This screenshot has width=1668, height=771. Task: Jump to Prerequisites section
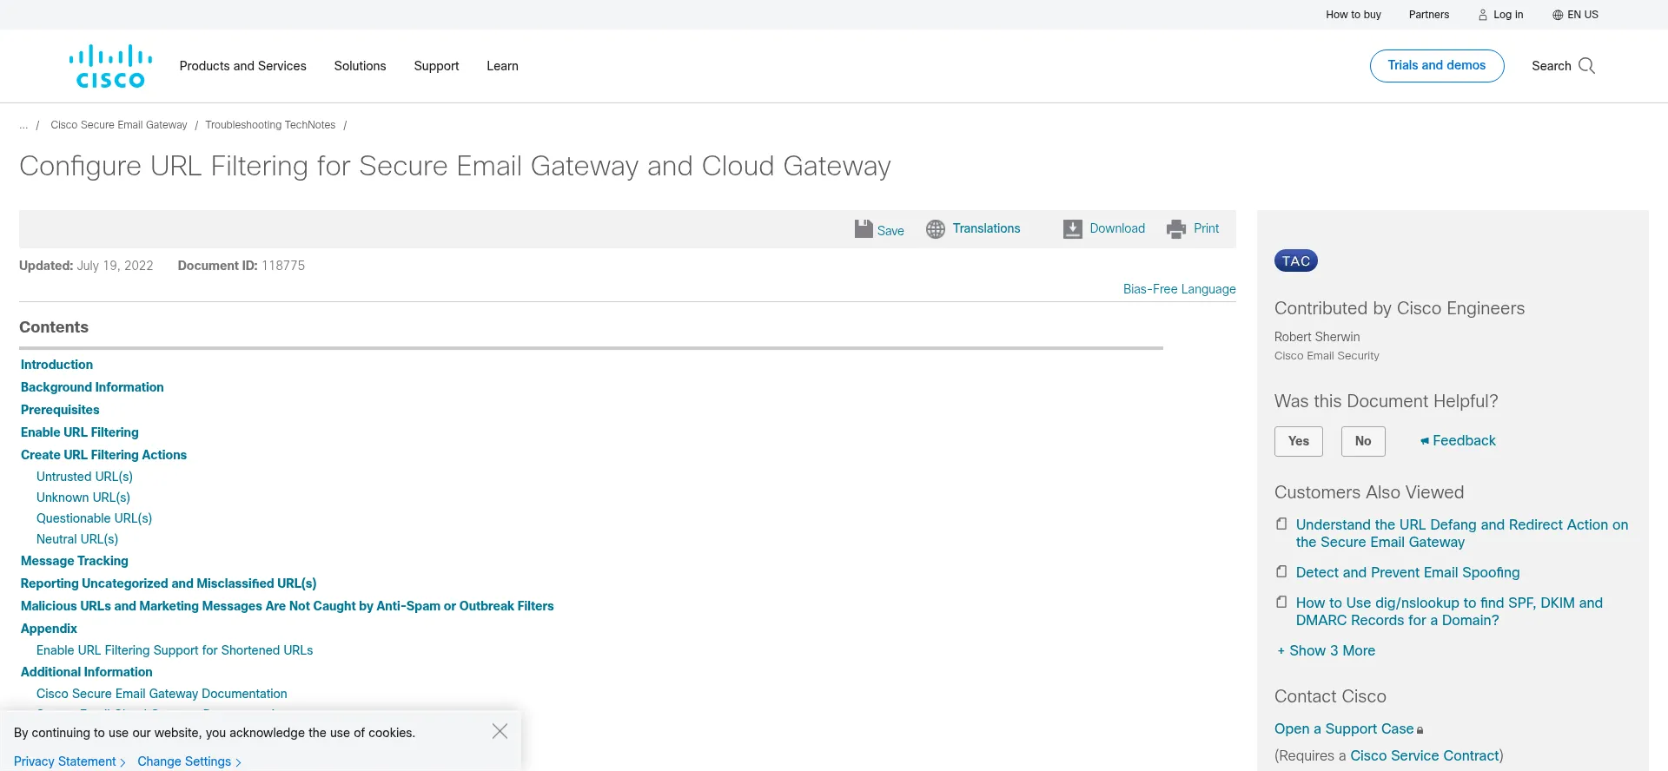60,410
